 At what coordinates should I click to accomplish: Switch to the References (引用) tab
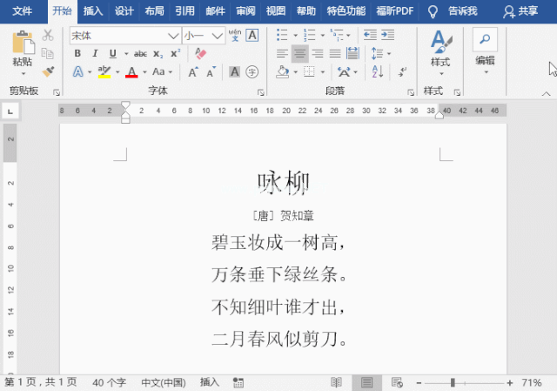185,11
